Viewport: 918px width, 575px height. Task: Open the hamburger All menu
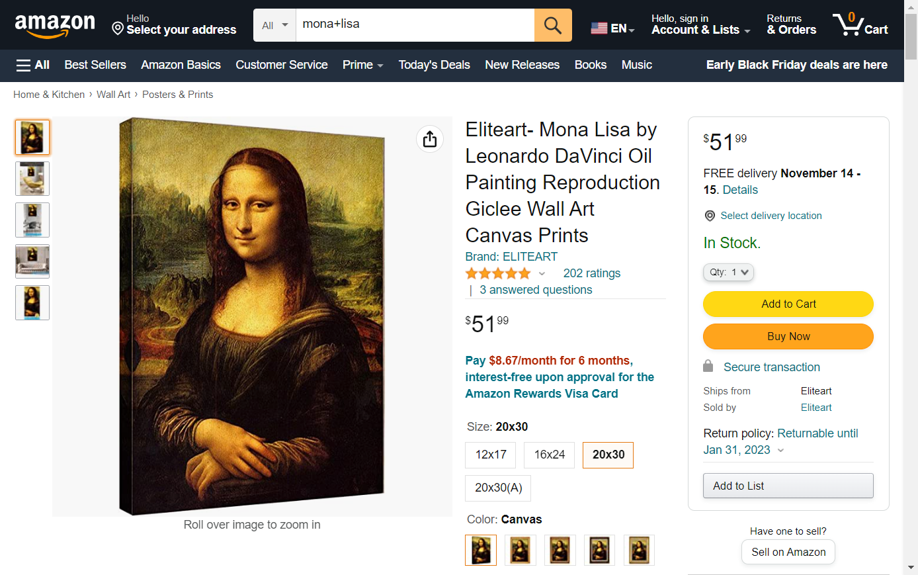33,65
